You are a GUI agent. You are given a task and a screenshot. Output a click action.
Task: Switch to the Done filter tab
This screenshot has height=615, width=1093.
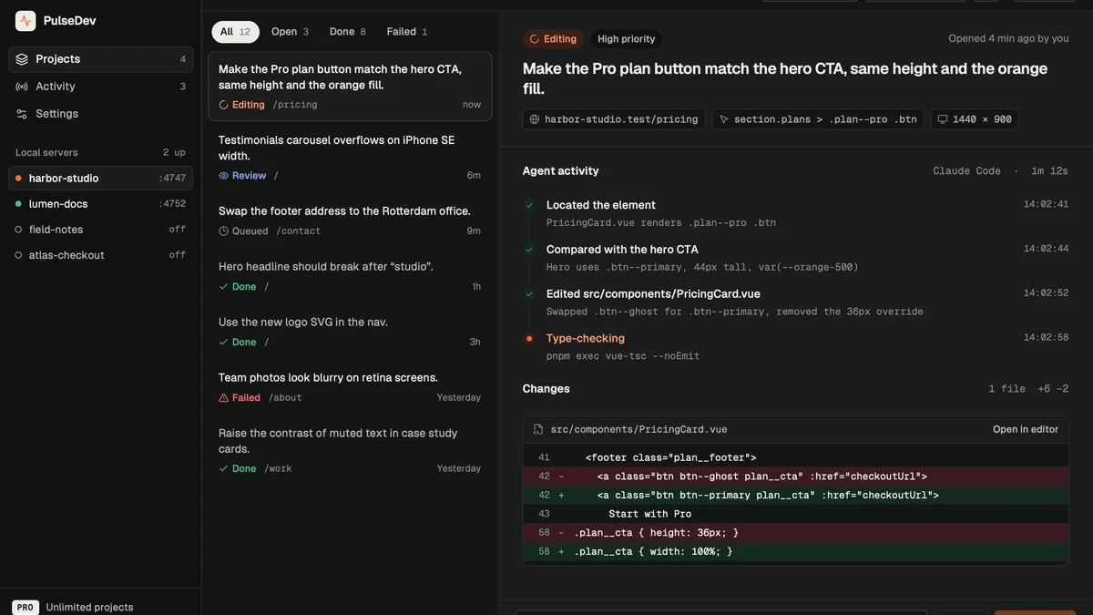(x=348, y=32)
